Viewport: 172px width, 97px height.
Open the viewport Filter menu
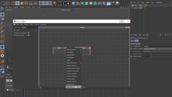34,7
